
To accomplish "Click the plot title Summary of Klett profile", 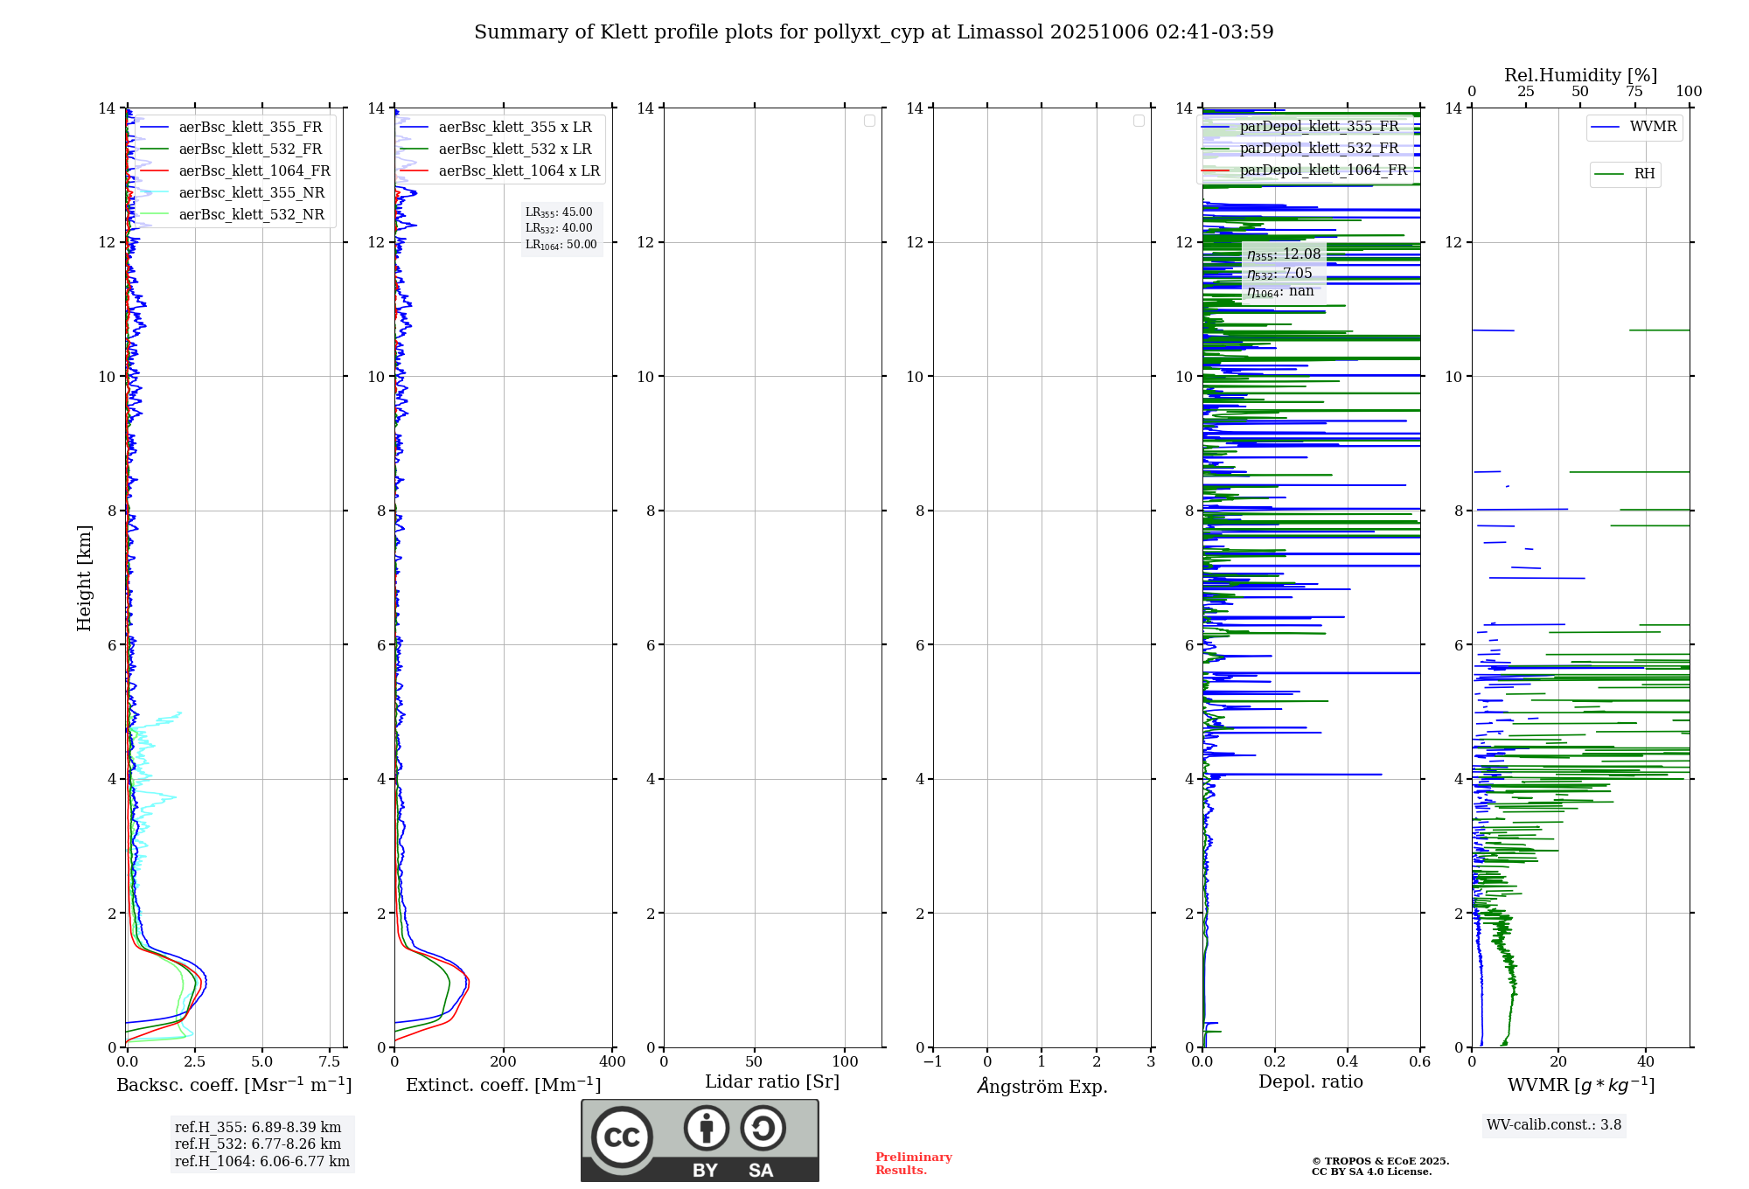I will (873, 32).
